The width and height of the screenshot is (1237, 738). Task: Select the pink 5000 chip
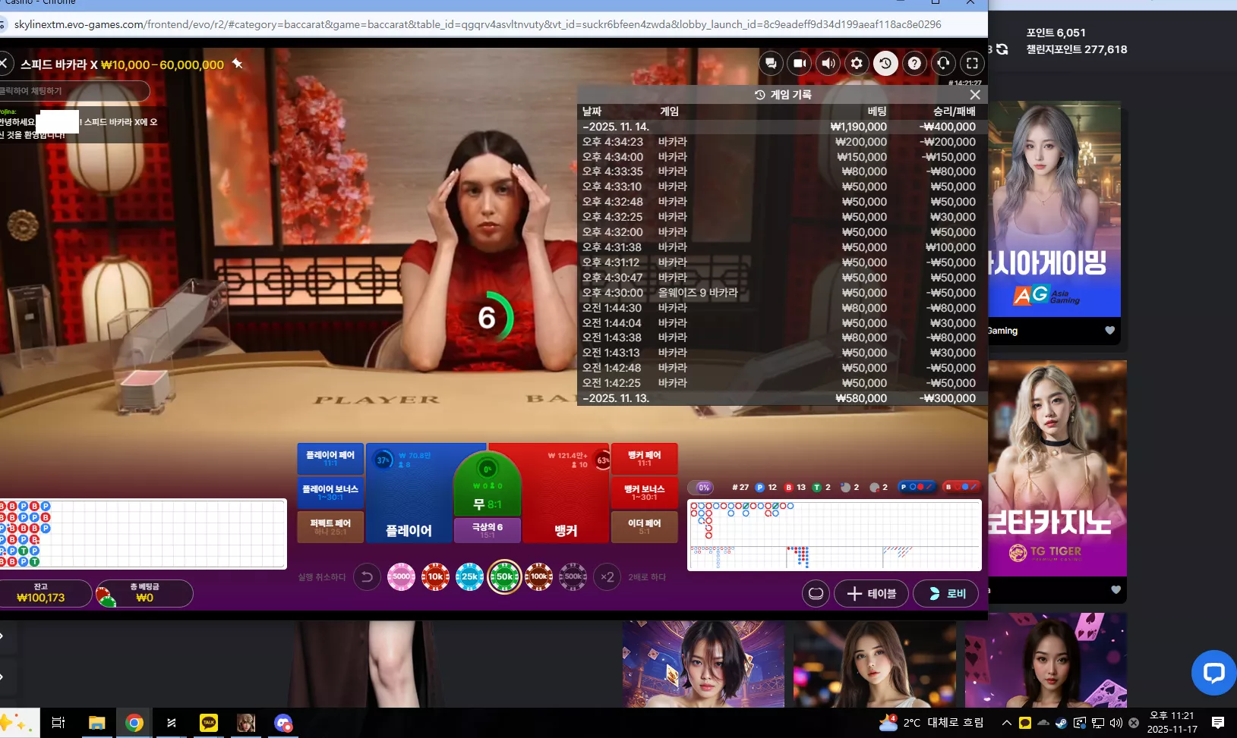(x=401, y=576)
